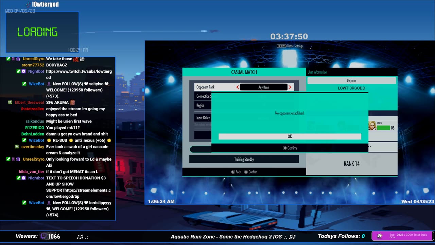Image resolution: width=435 pixels, height=245 pixels.
Task: Click the Twitch logo icon next to viewers count
Action: tap(44, 236)
